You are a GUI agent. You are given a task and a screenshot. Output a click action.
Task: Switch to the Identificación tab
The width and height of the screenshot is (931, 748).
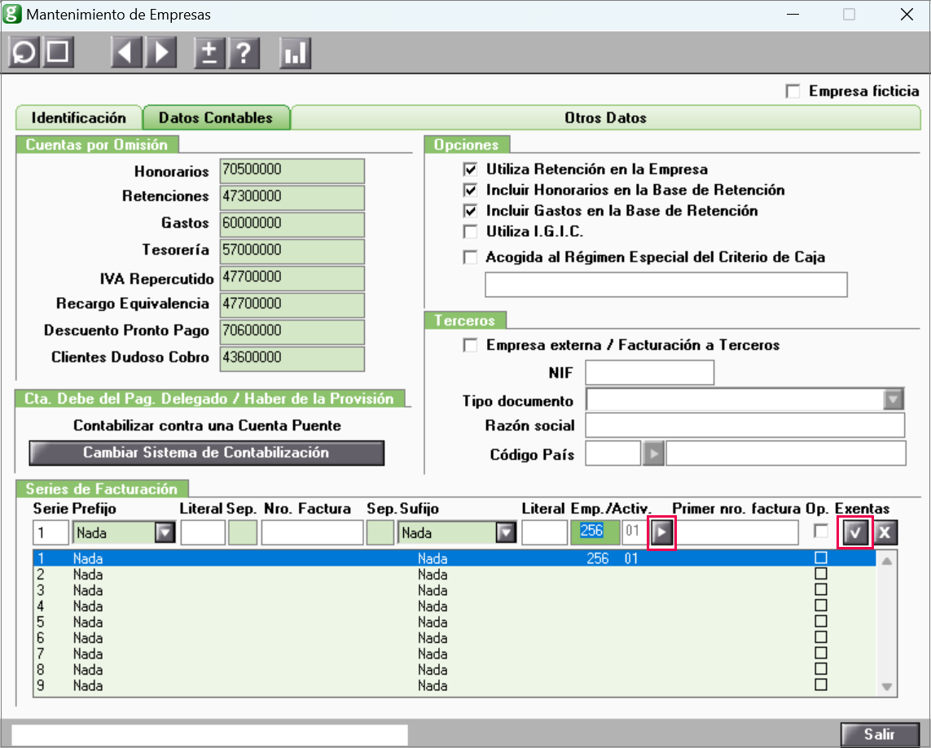(79, 118)
